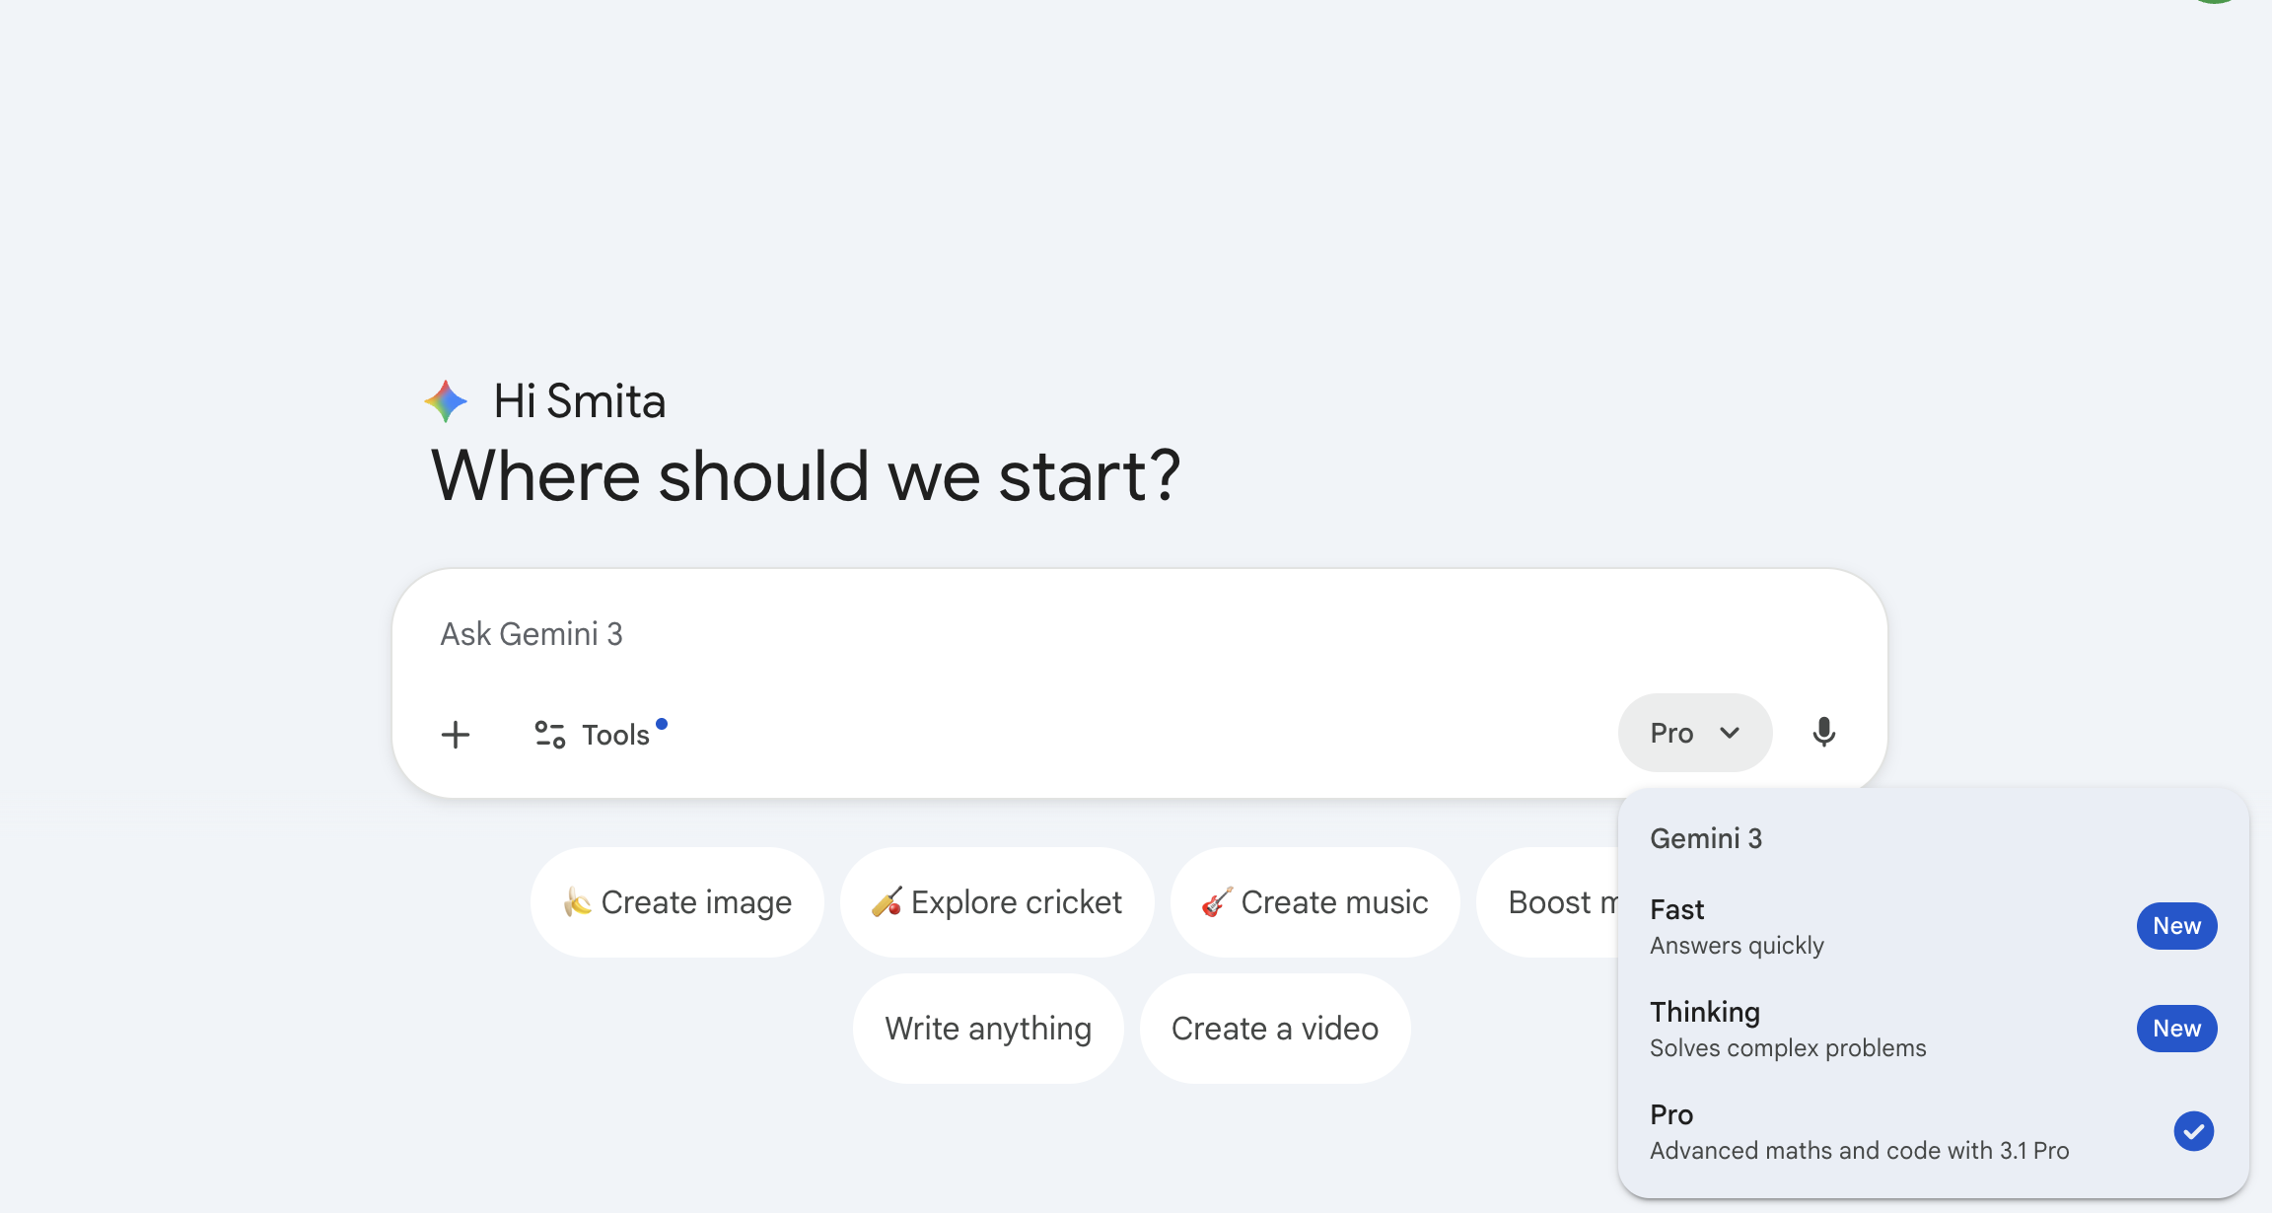Collapse the Pro model selector dropdown
Image resolution: width=2272 pixels, height=1213 pixels.
[x=1695, y=733]
